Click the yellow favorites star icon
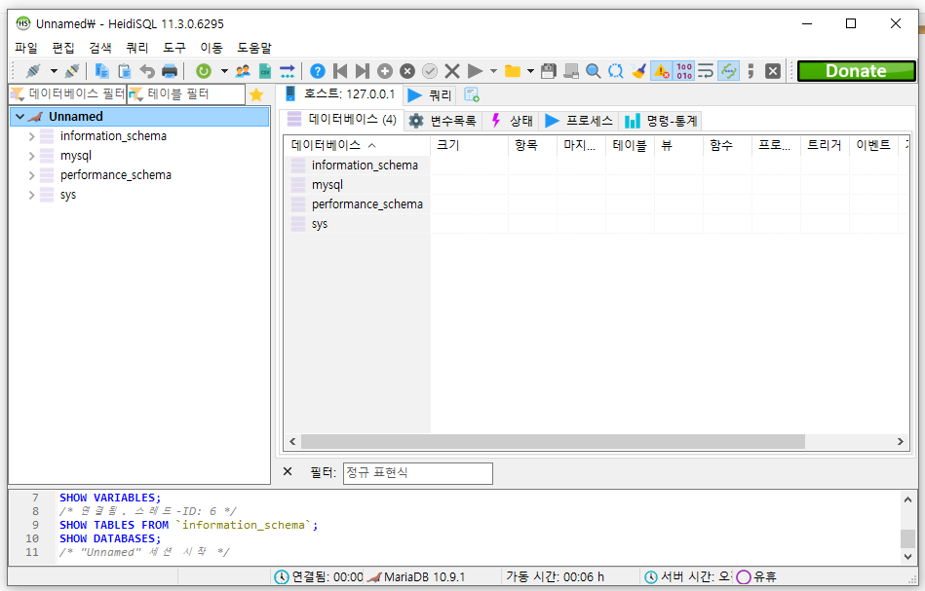Image resolution: width=925 pixels, height=591 pixels. point(256,94)
